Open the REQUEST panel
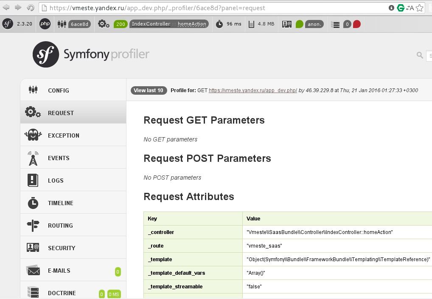 (x=73, y=112)
